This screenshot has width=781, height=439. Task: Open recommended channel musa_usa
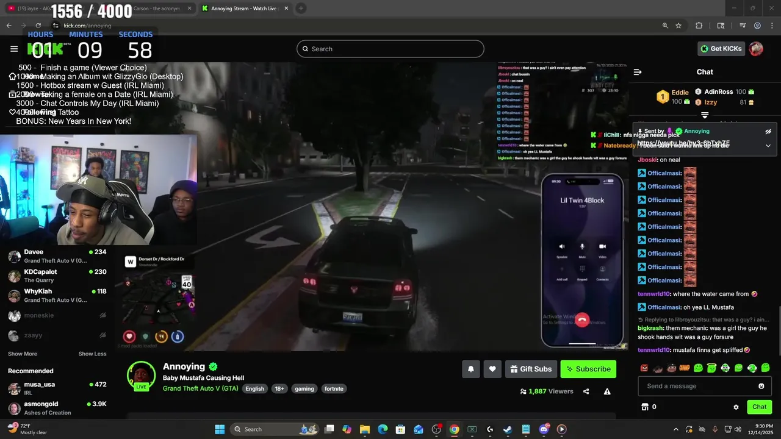click(x=57, y=388)
